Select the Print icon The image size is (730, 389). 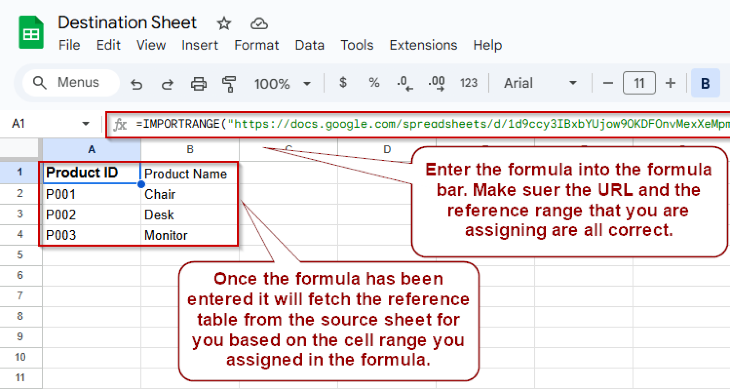(x=199, y=84)
